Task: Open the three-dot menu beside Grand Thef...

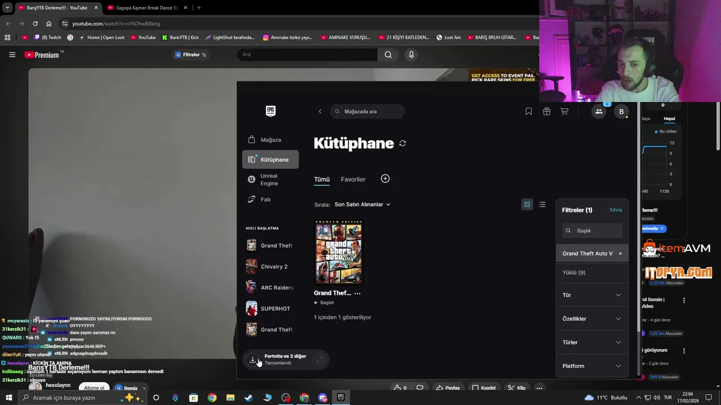Action: pyautogui.click(x=357, y=293)
